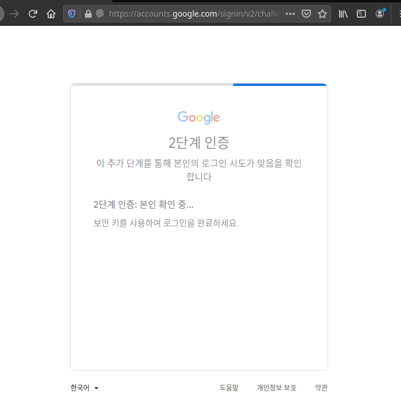401x414 pixels.
Task: Go to the Firefox home page icon
Action: pos(51,14)
